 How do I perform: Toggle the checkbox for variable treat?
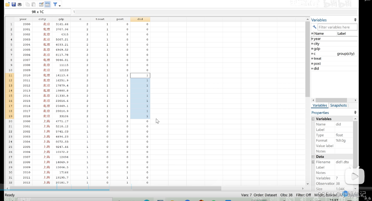[313, 59]
